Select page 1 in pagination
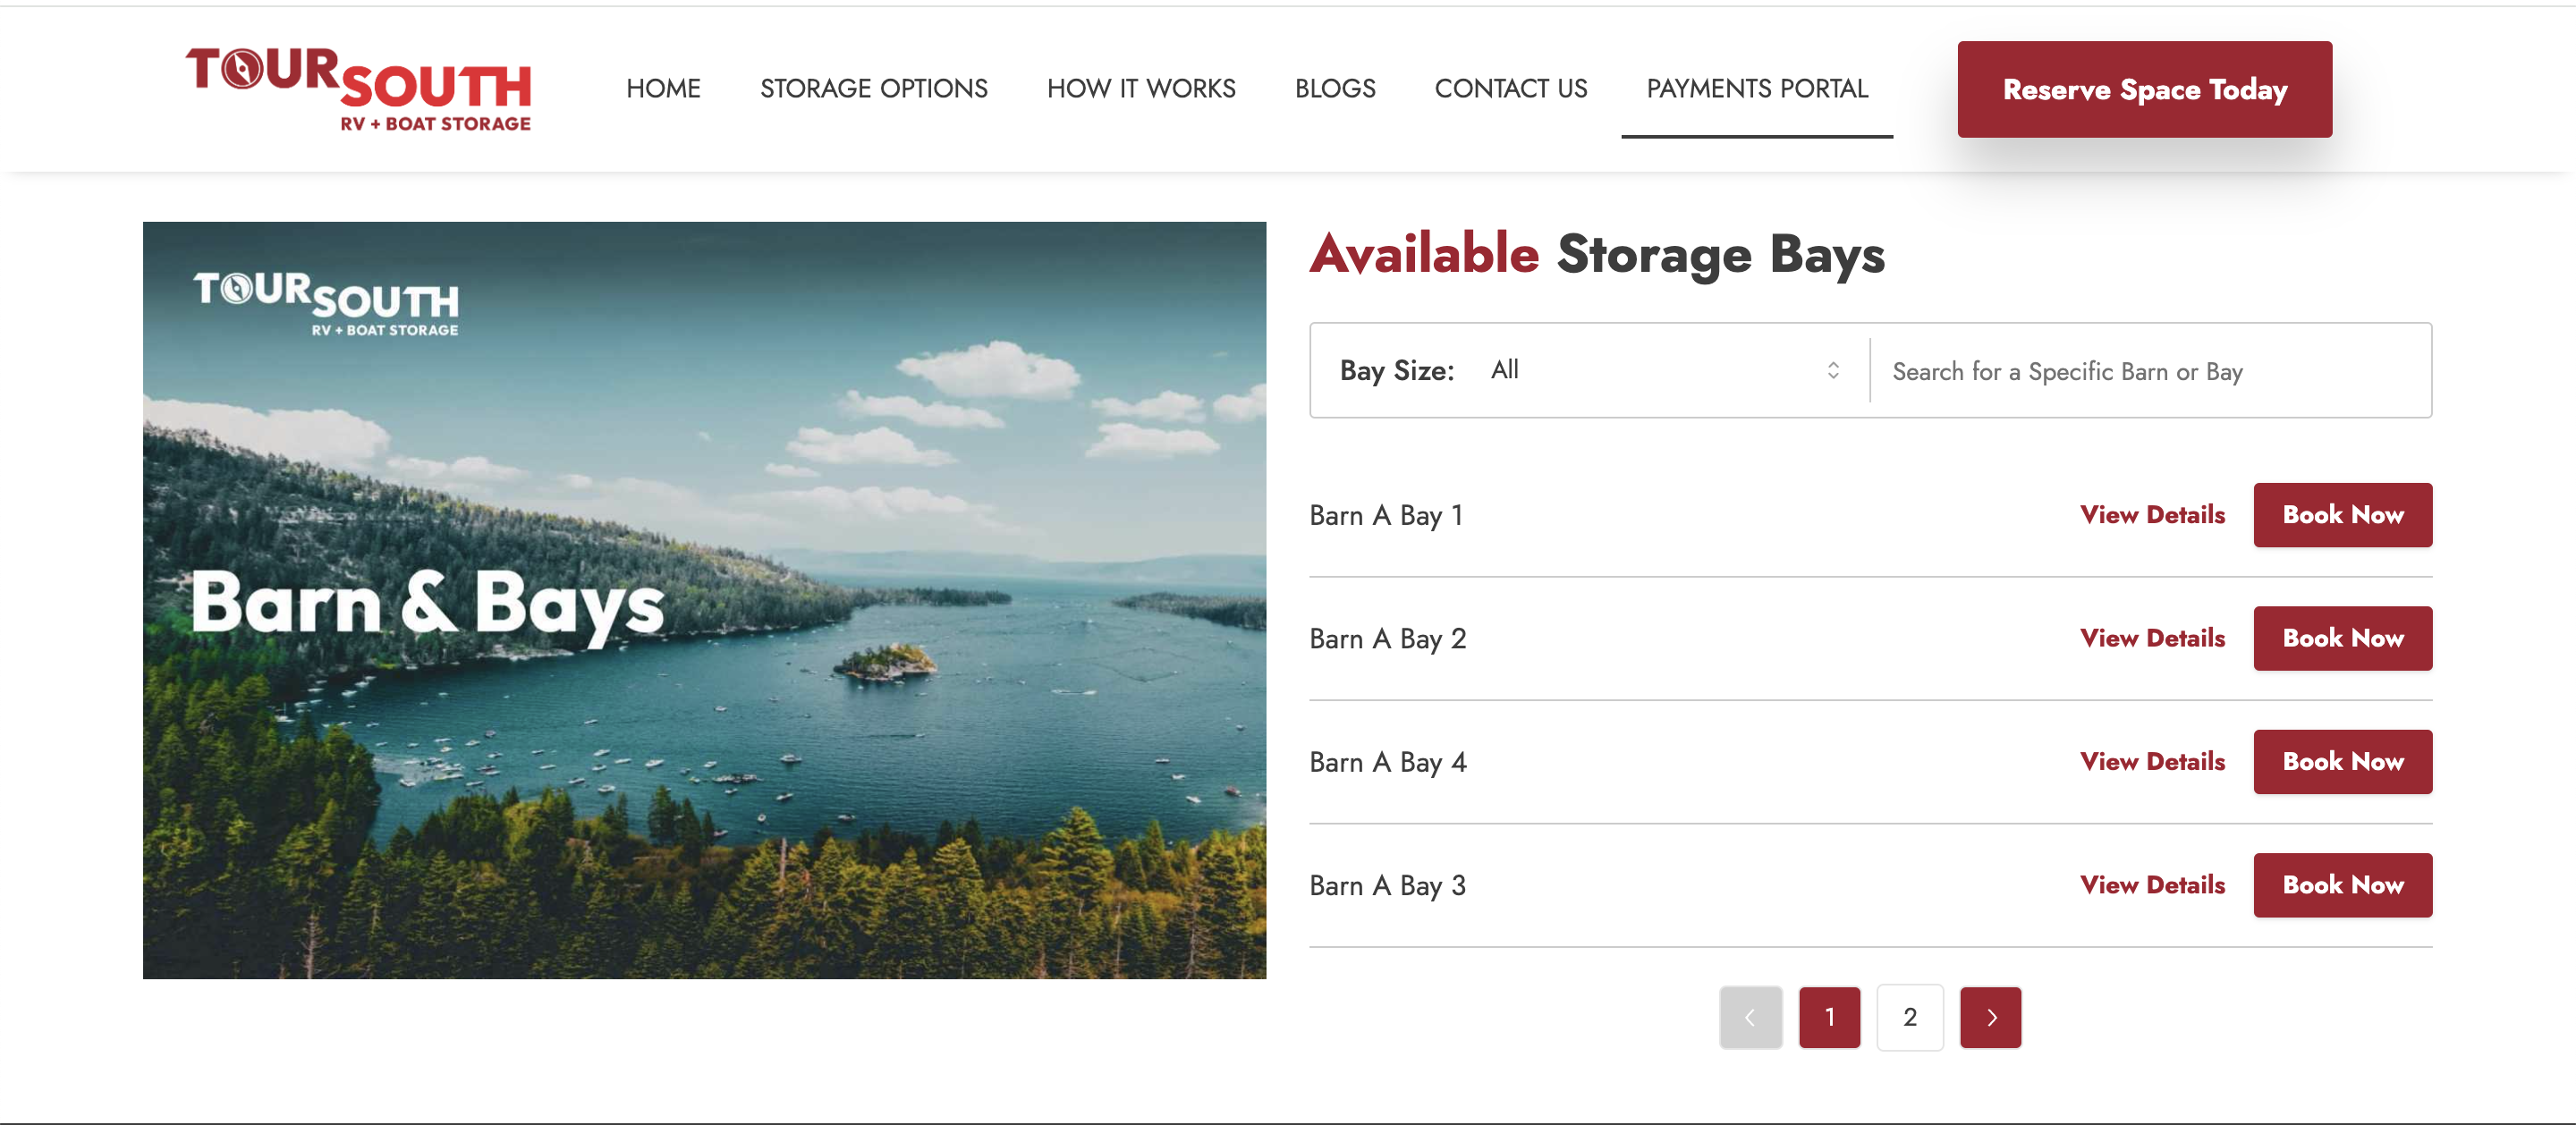 pyautogui.click(x=1828, y=1017)
